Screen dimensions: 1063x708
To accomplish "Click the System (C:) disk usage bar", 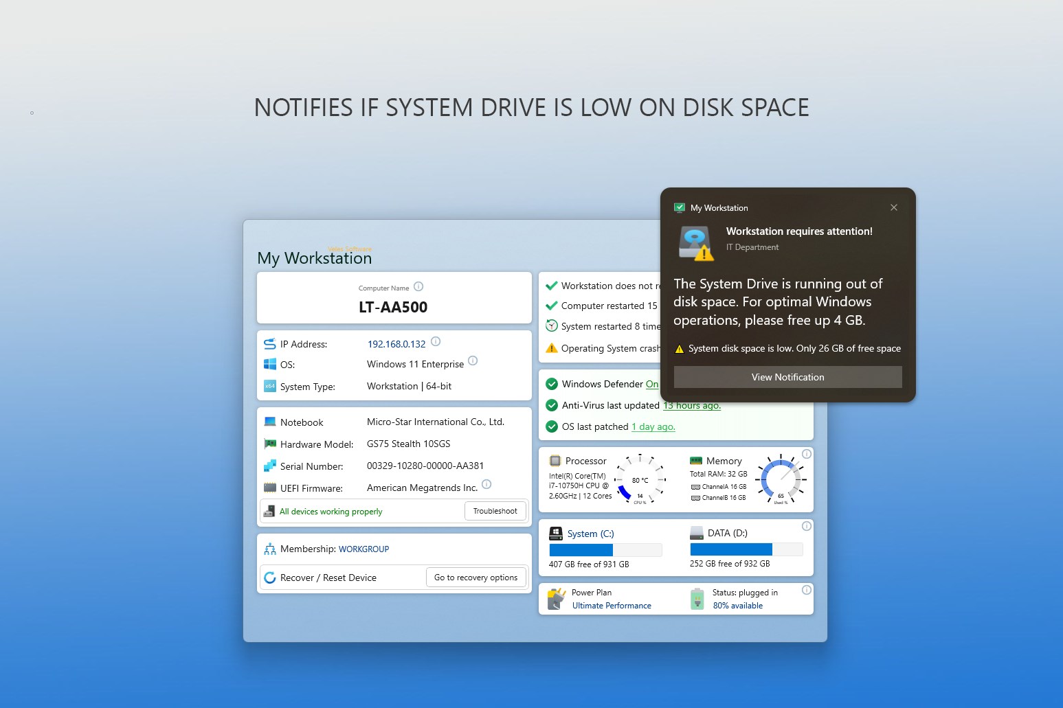I will [605, 550].
